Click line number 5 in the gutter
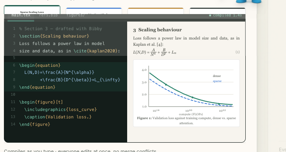 (14, 58)
